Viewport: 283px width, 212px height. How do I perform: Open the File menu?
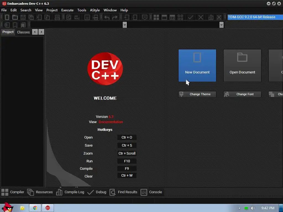[4, 10]
